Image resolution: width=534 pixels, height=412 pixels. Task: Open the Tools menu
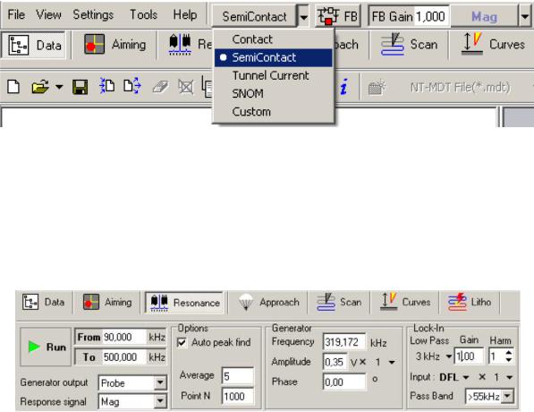click(143, 14)
